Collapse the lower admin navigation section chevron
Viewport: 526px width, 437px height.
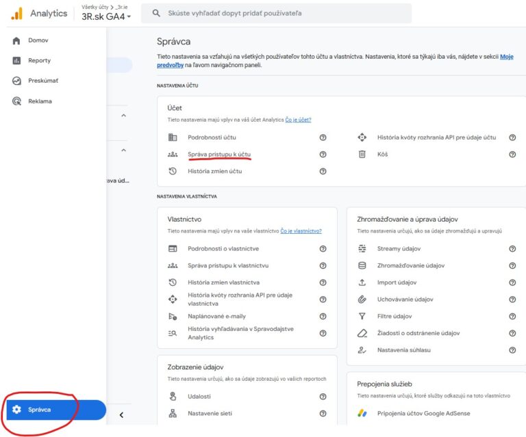(x=123, y=150)
